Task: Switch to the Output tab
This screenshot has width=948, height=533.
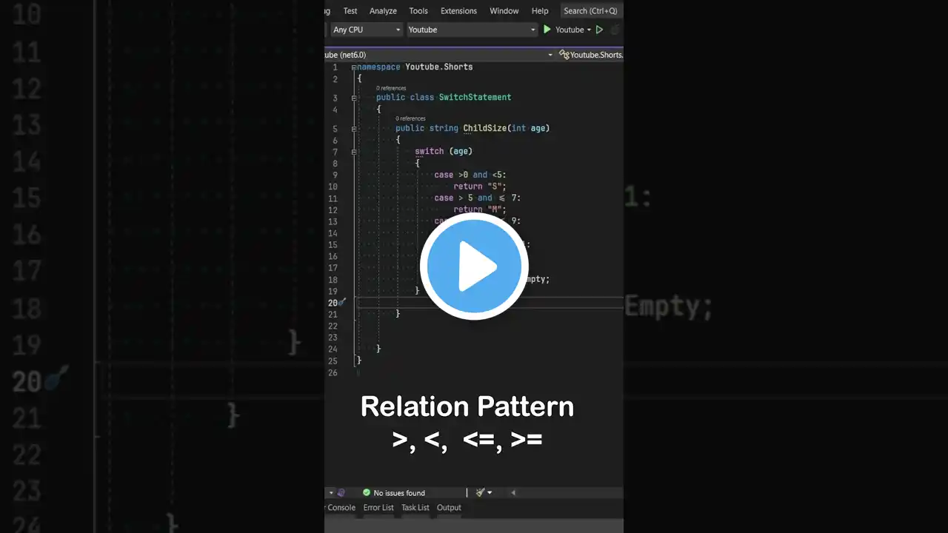Action: pos(449,508)
